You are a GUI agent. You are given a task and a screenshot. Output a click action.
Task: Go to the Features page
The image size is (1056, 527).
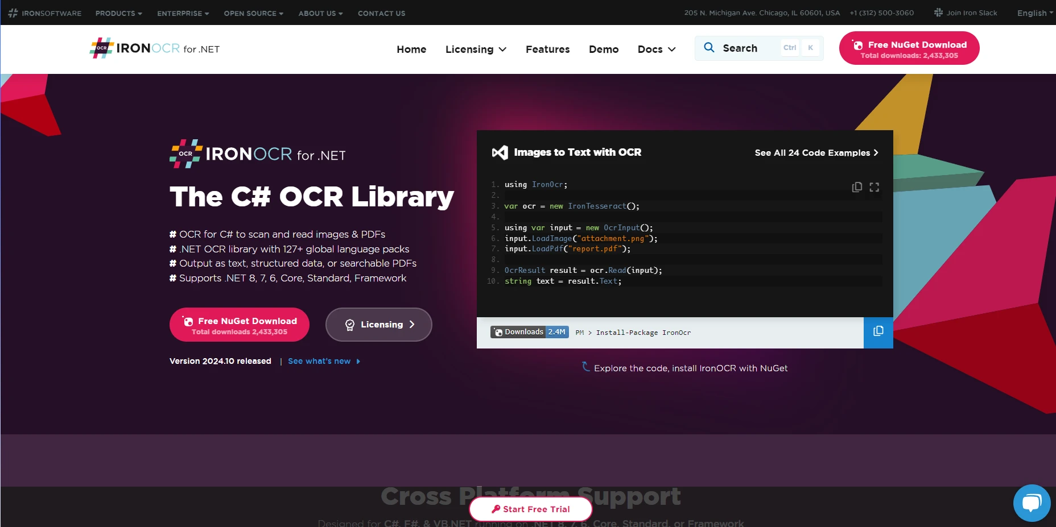547,49
